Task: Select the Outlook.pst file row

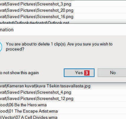Action: [63, 22]
